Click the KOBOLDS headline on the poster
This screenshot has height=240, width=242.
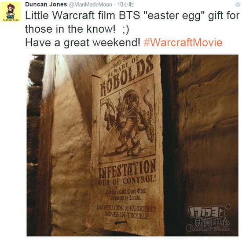[127, 77]
